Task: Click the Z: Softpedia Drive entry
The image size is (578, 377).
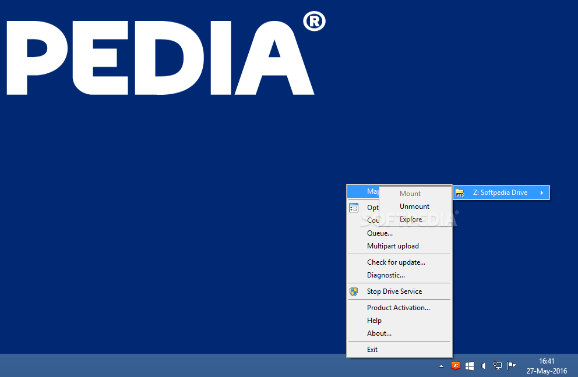Action: click(501, 193)
